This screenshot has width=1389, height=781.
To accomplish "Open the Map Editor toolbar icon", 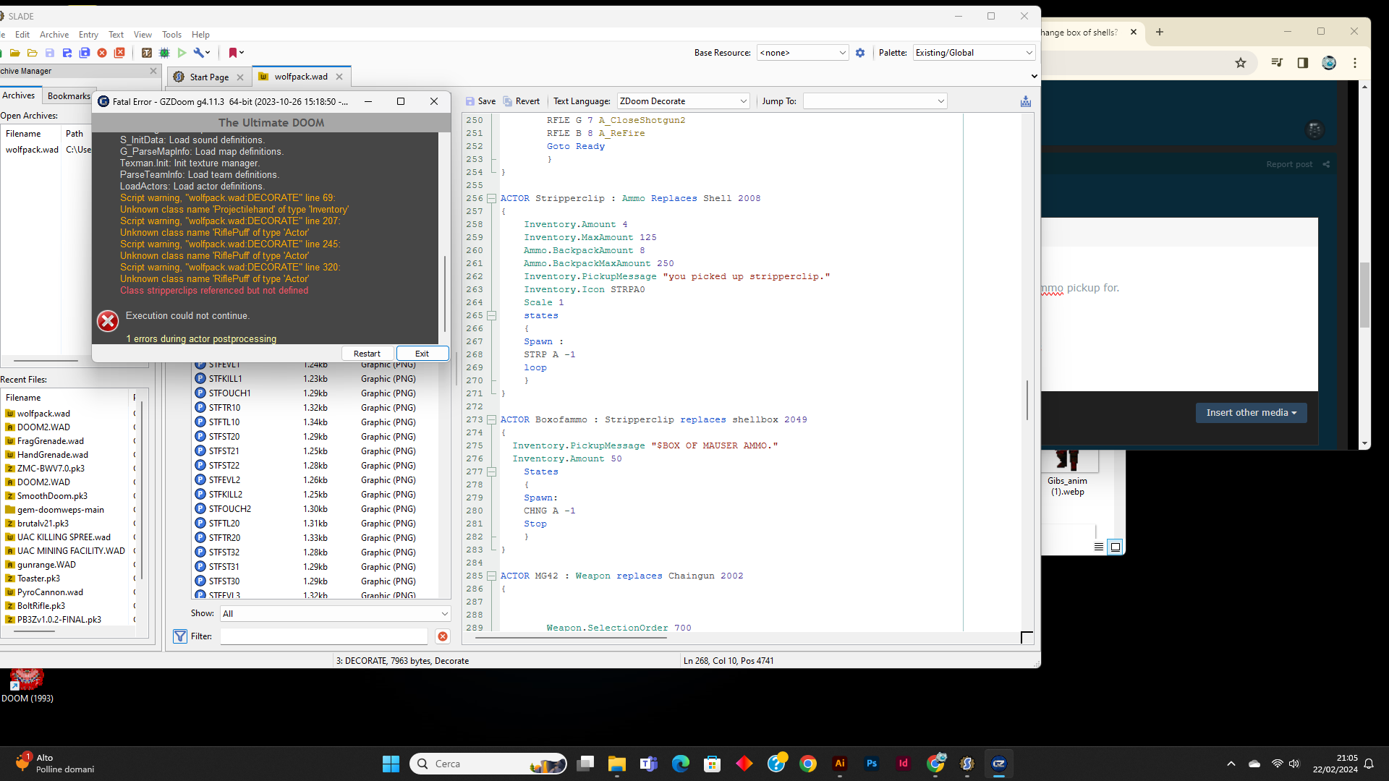I will click(164, 53).
